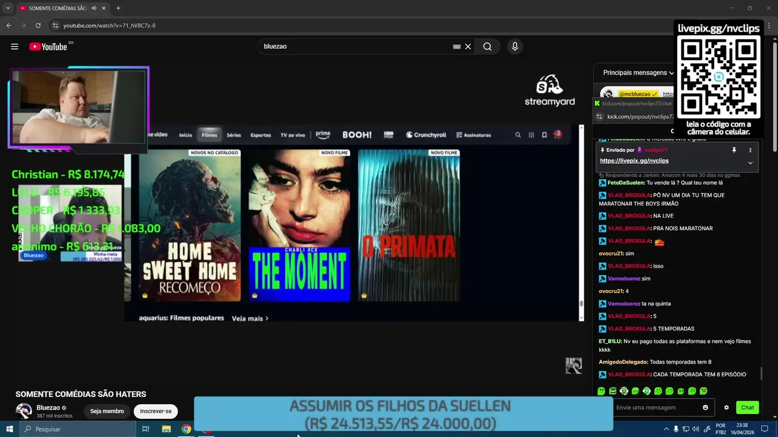Viewport: 778px width, 437px height.
Task: Open the volume speaker tray icon
Action: 697,429
